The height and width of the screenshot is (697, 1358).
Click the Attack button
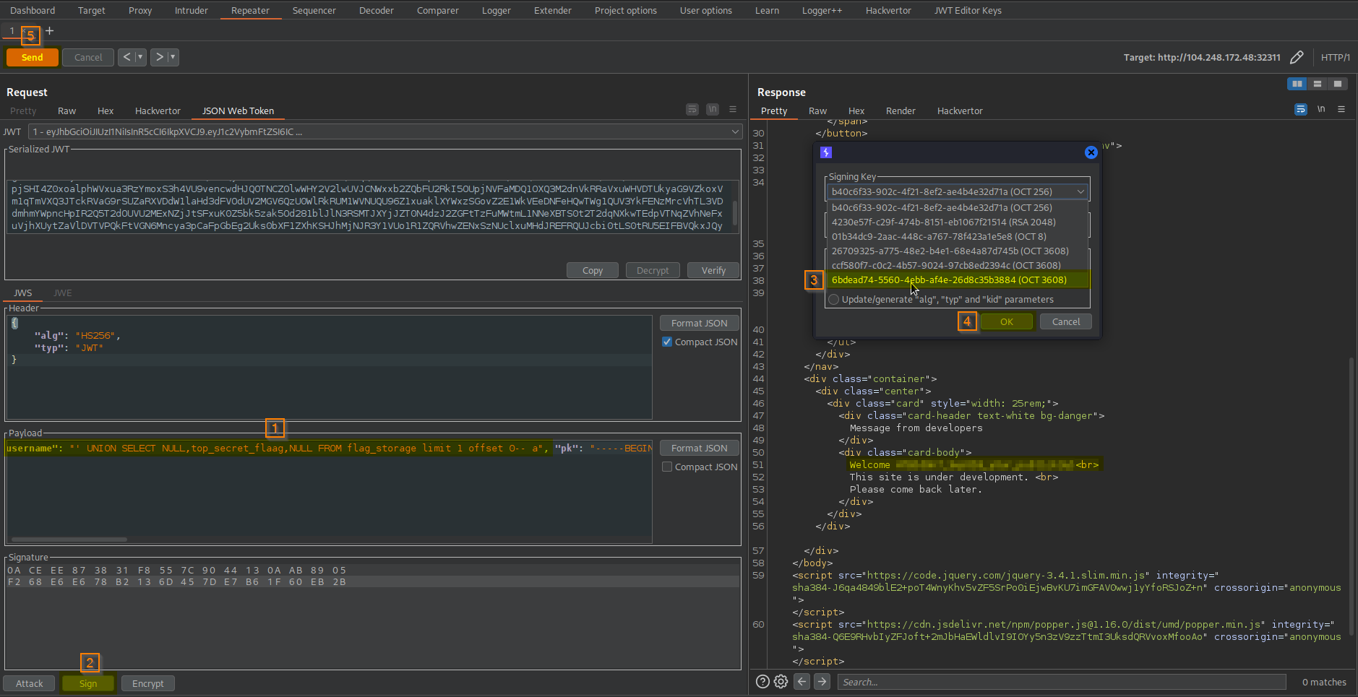pos(30,683)
